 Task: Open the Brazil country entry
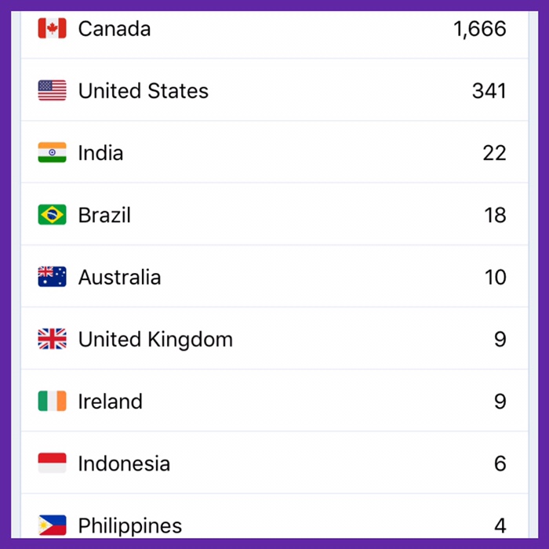pos(104,215)
